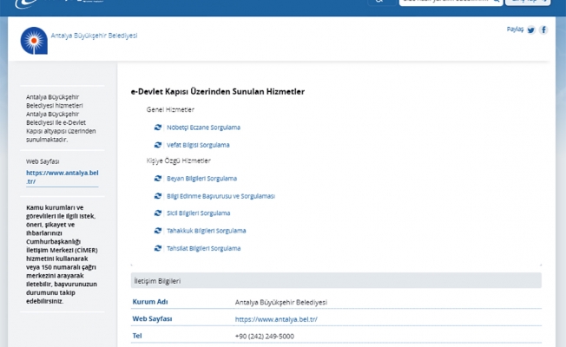
Task: Click the icon beside Vefat Bilgisi Sorgulama
Action: tap(158, 145)
